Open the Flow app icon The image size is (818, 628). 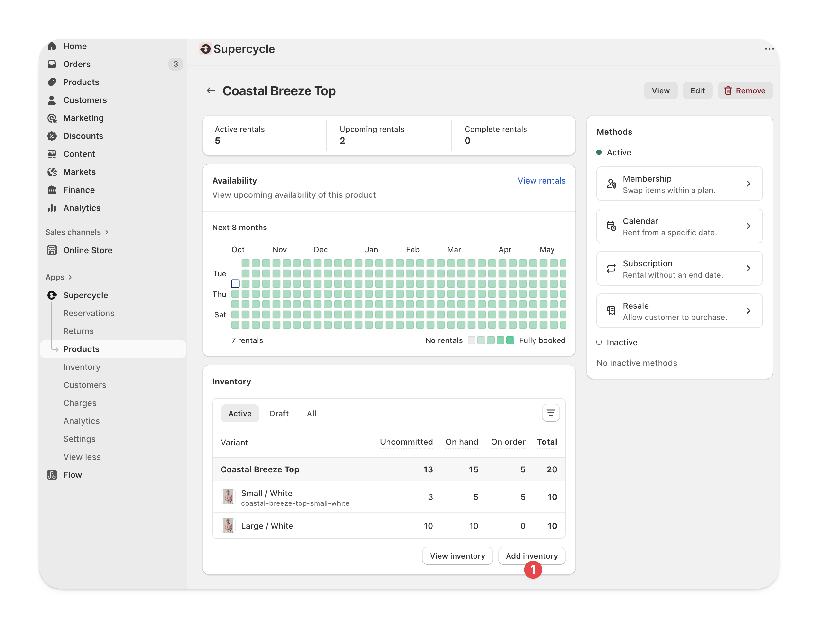pyautogui.click(x=52, y=475)
